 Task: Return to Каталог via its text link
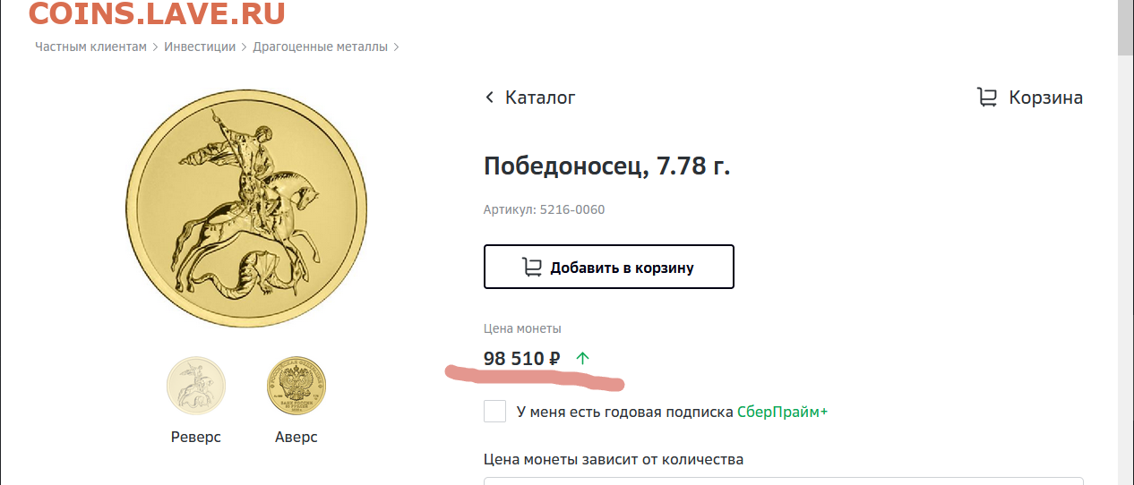pos(540,98)
